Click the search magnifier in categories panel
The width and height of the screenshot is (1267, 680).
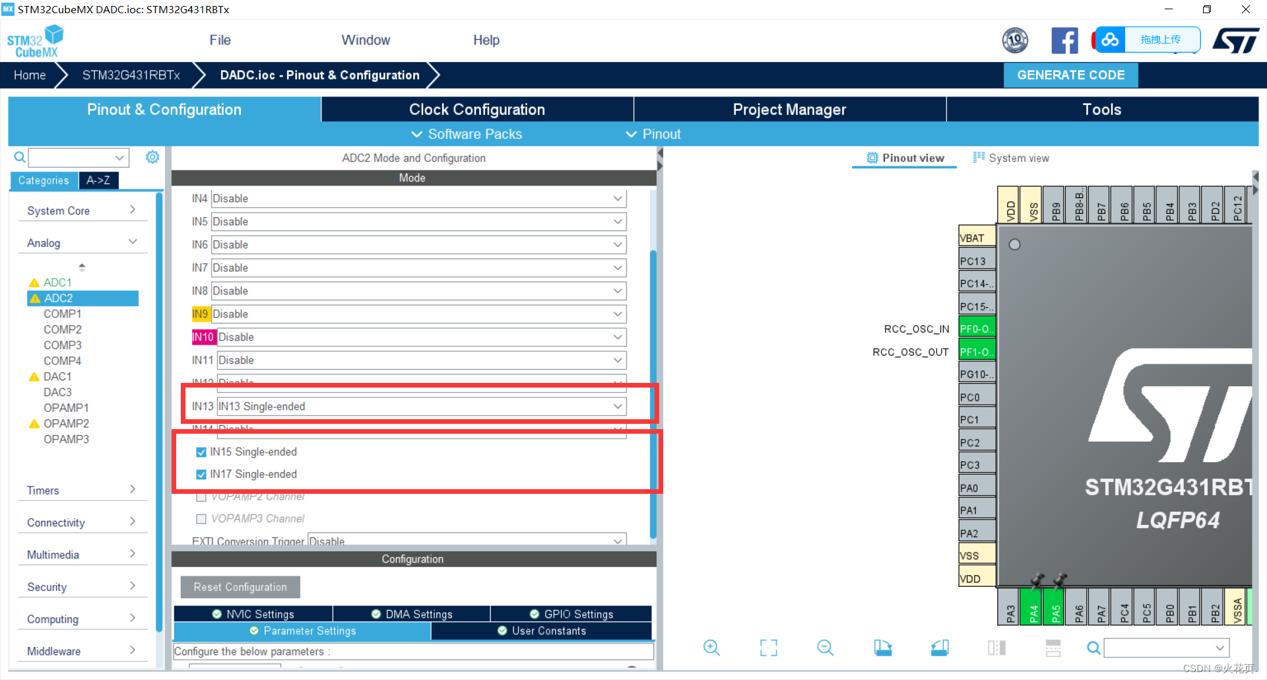click(20, 157)
